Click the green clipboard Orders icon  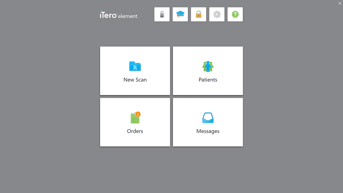click(x=135, y=118)
